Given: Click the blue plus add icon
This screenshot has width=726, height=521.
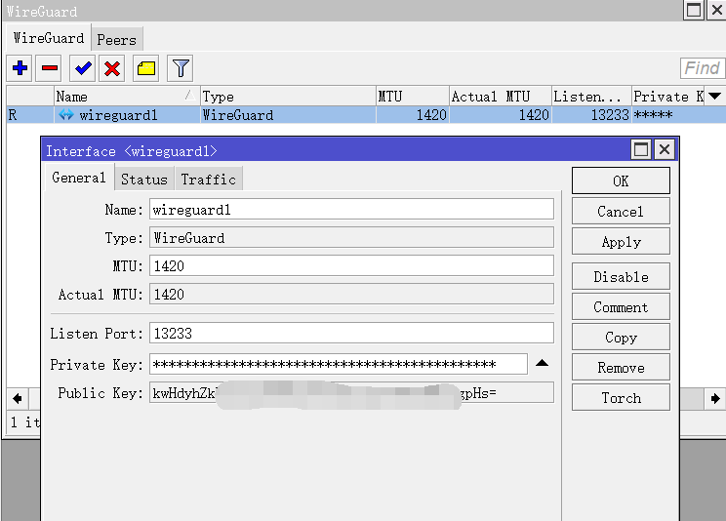Looking at the screenshot, I should click(20, 68).
